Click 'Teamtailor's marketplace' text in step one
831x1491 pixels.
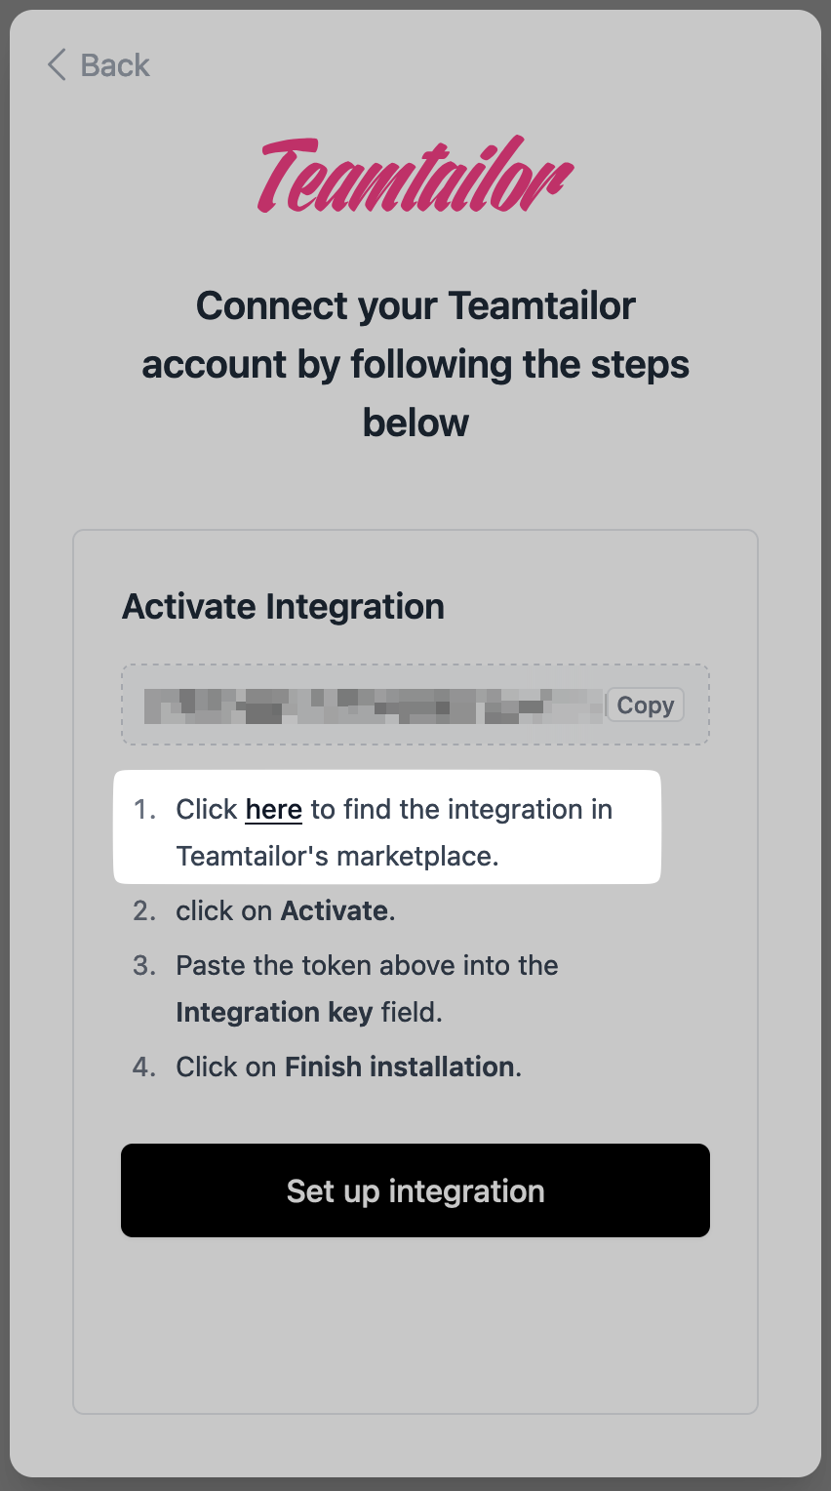pos(336,857)
